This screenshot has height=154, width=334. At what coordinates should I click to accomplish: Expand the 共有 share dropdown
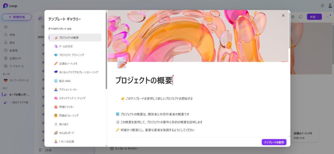coord(314,17)
